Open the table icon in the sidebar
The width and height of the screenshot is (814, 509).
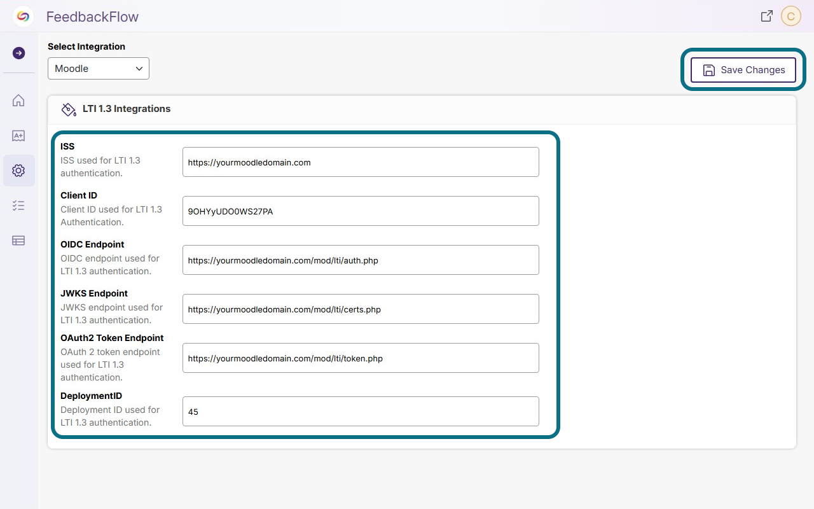(x=18, y=241)
